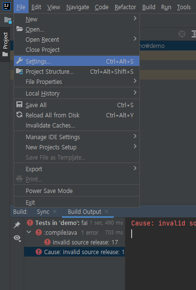The height and width of the screenshot is (290, 196).
Task: Open the Tools menu
Action: (x=183, y=7)
